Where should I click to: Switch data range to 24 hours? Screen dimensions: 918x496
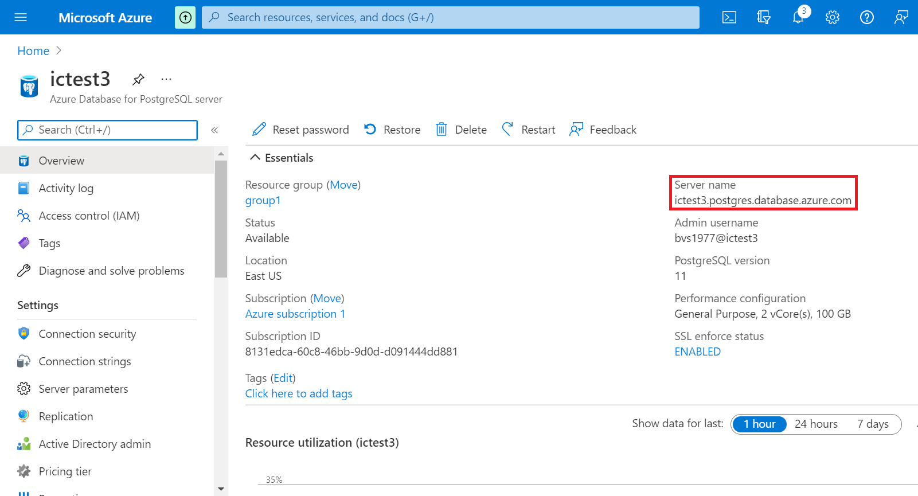coord(816,424)
